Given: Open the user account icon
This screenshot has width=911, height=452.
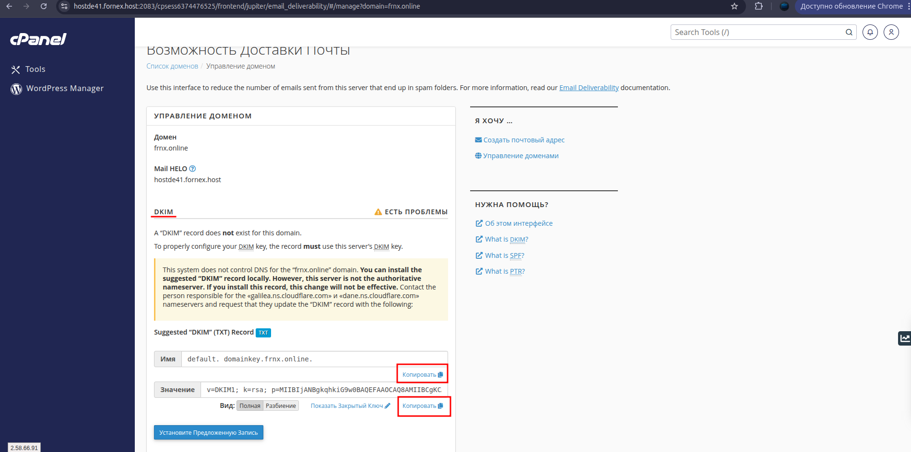Looking at the screenshot, I should click(x=891, y=32).
